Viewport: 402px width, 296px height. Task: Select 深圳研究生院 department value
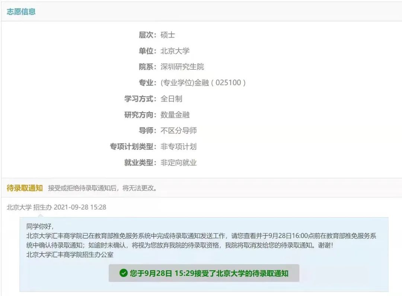click(182, 67)
